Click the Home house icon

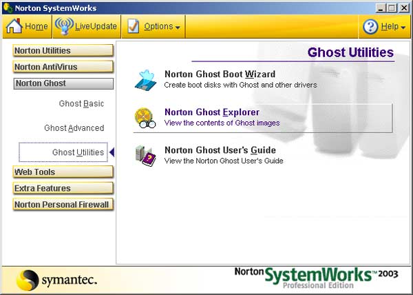14,26
